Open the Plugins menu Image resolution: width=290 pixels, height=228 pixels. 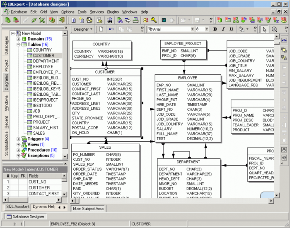tap(113, 12)
